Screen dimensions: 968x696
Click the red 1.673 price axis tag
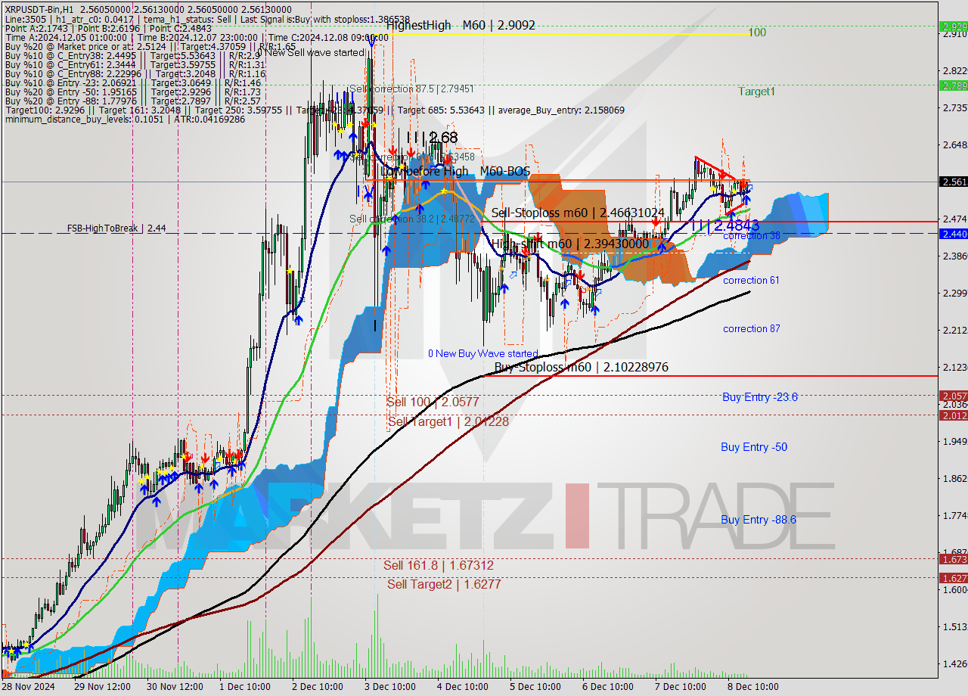point(953,559)
